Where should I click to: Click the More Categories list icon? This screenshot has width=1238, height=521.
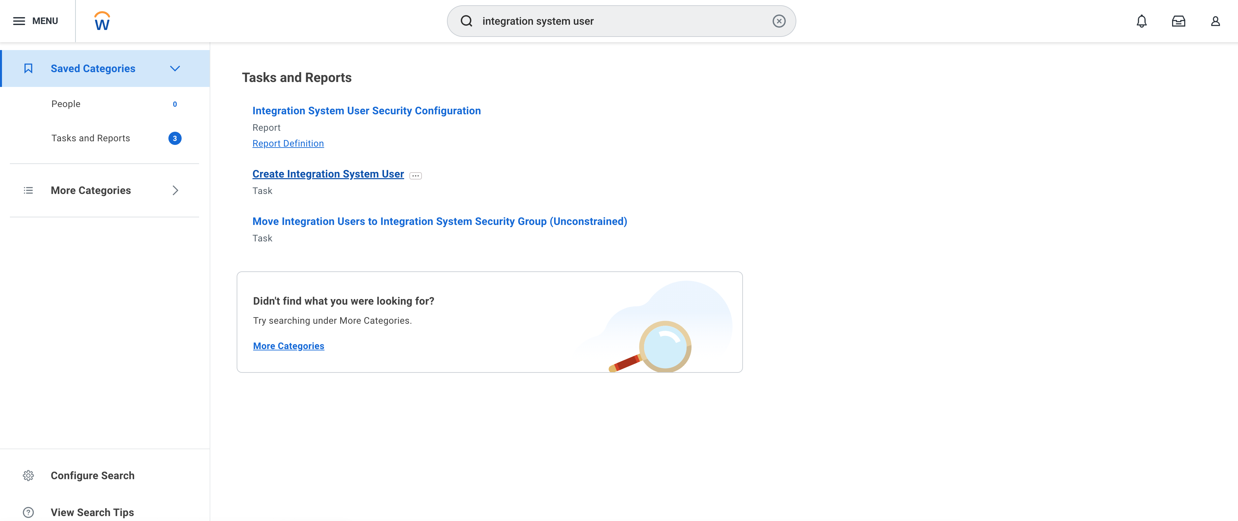coord(28,190)
